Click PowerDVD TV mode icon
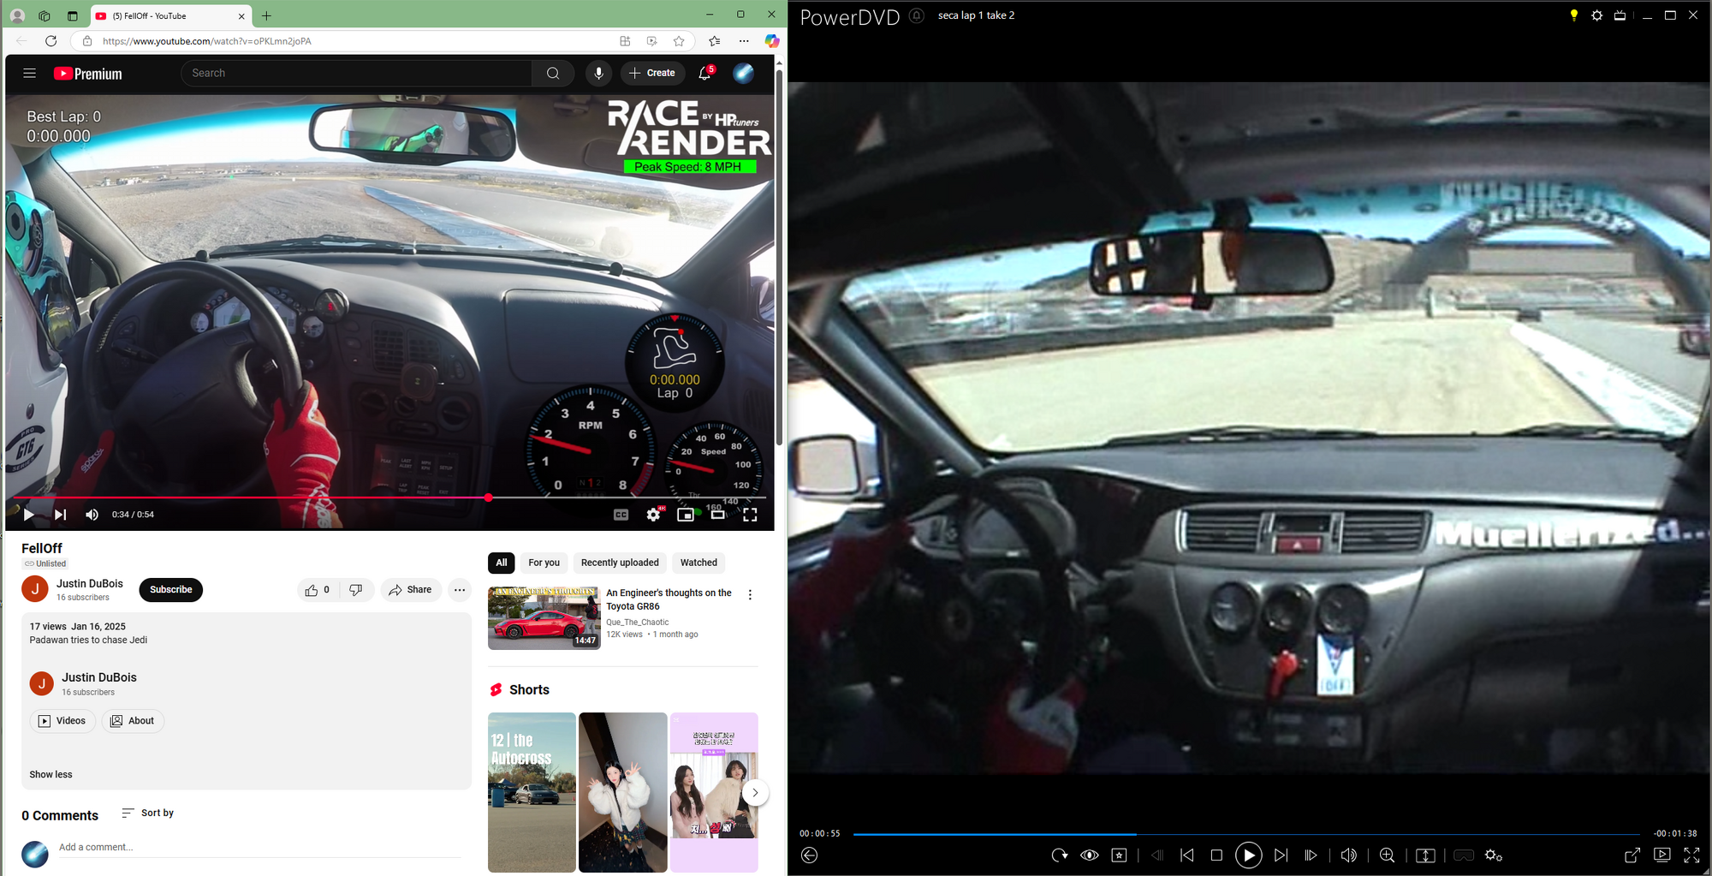 [1620, 15]
